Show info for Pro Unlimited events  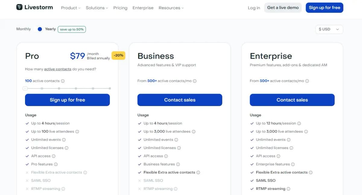[x=64, y=140]
